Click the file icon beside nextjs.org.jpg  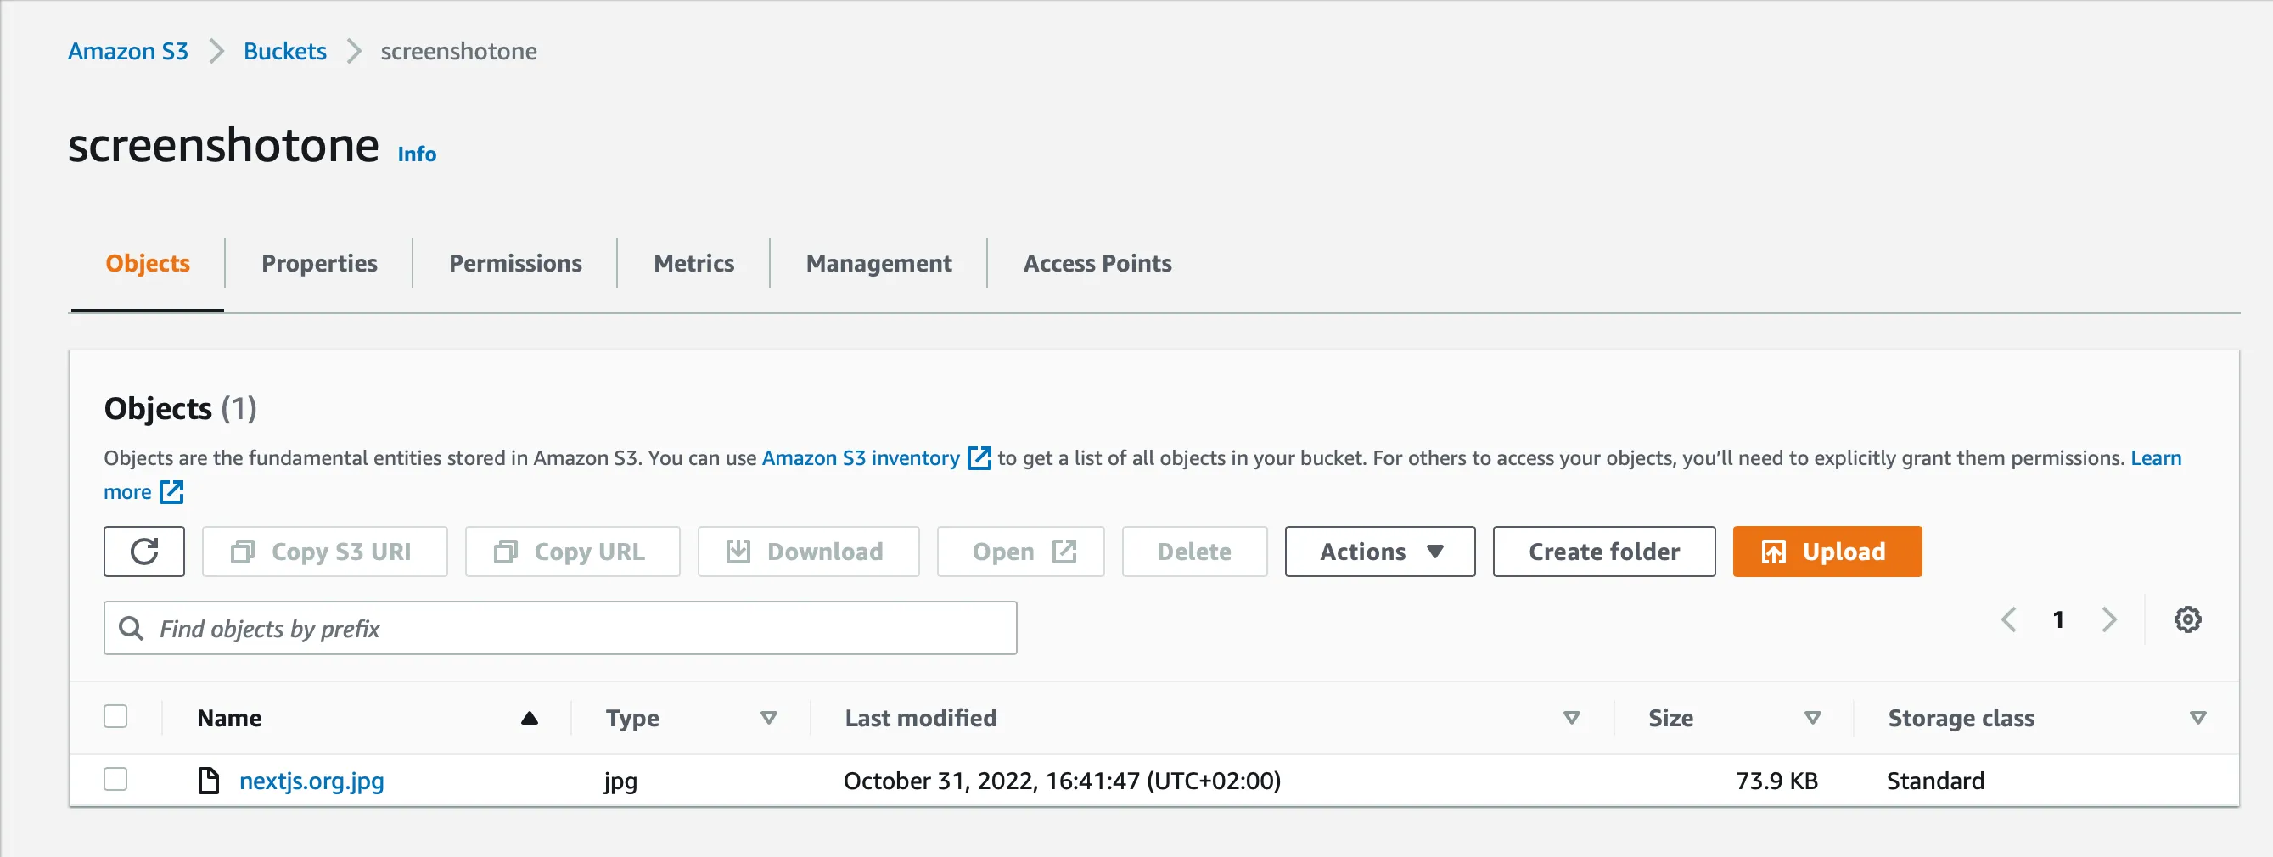[x=208, y=781]
